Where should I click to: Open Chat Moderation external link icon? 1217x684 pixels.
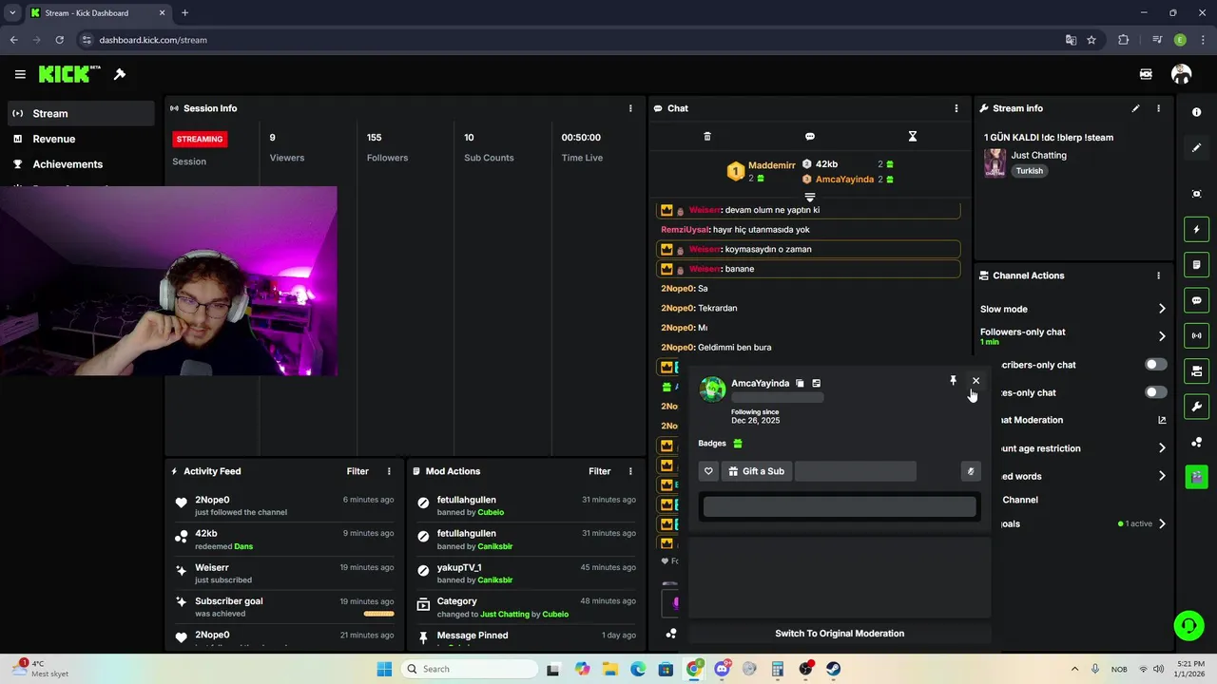coord(1162,420)
